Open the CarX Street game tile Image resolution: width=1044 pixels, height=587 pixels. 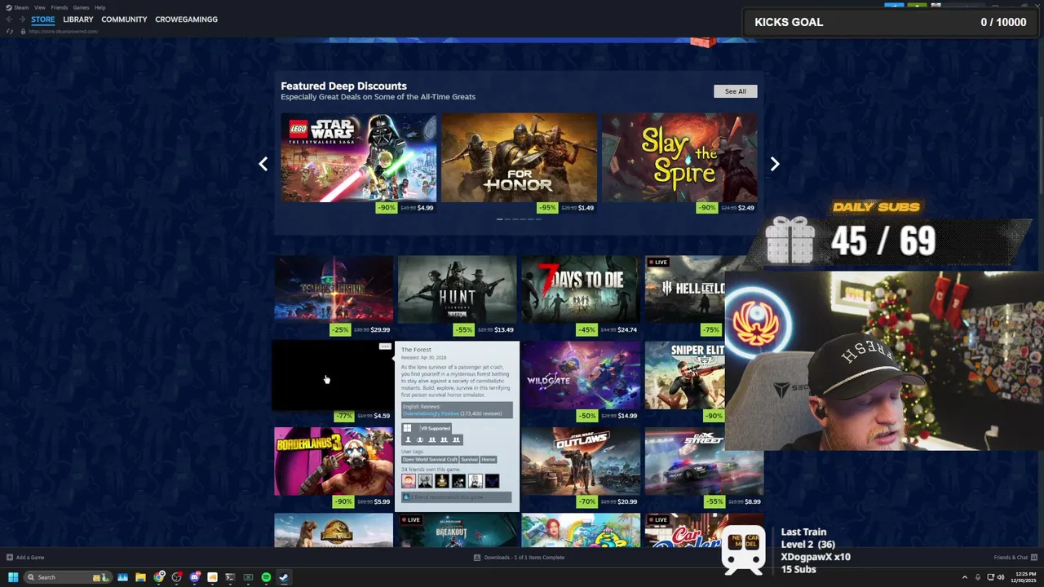click(704, 461)
